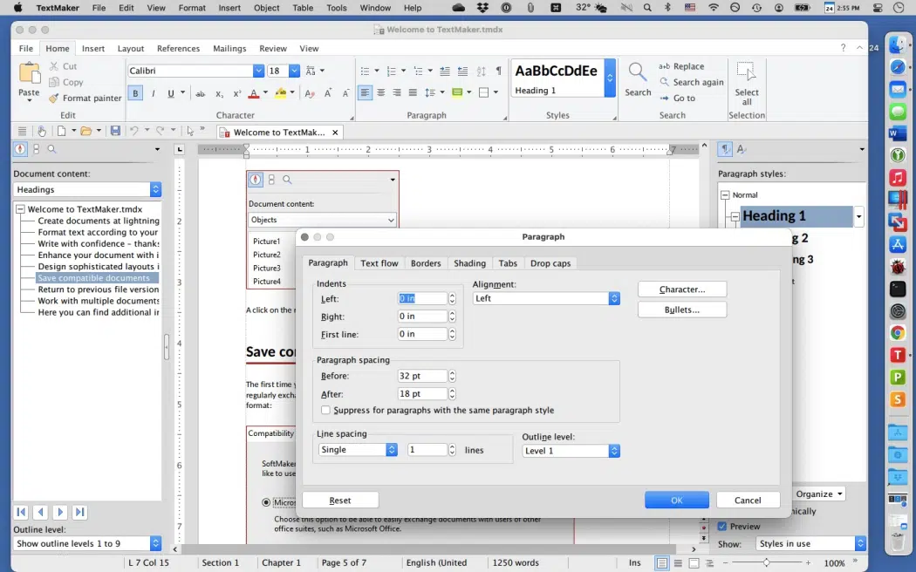Open the Outline level Level 1 dropdown
Viewport: 916px width, 572px height.
614,451
